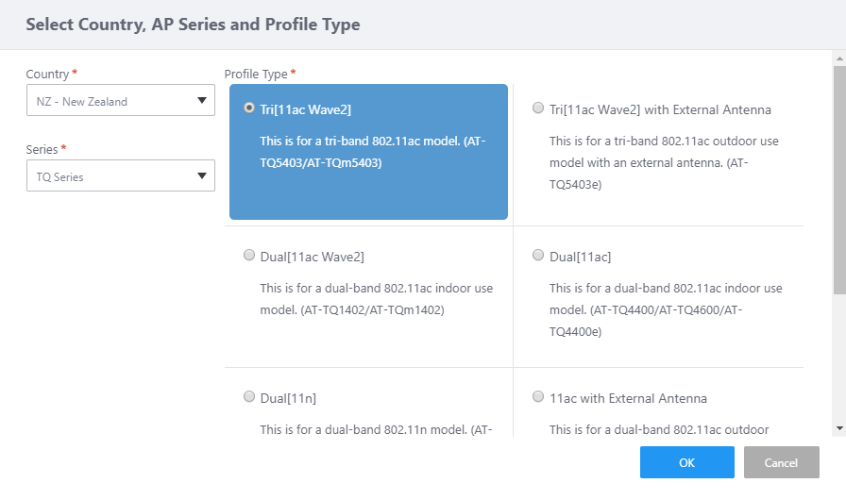Click the Country dropdown arrow icon
The height and width of the screenshot is (500, 846).
click(x=201, y=101)
